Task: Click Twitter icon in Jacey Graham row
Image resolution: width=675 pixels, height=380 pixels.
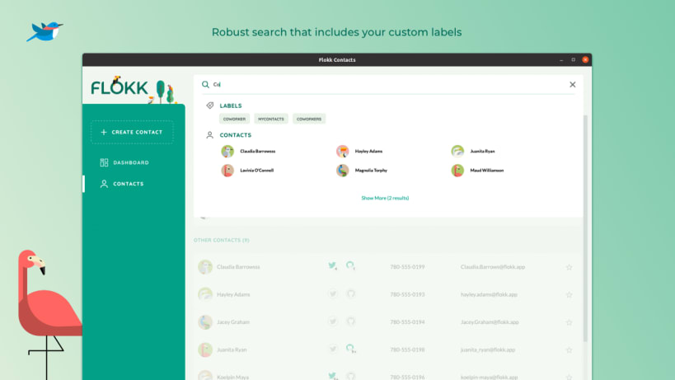Action: point(333,321)
